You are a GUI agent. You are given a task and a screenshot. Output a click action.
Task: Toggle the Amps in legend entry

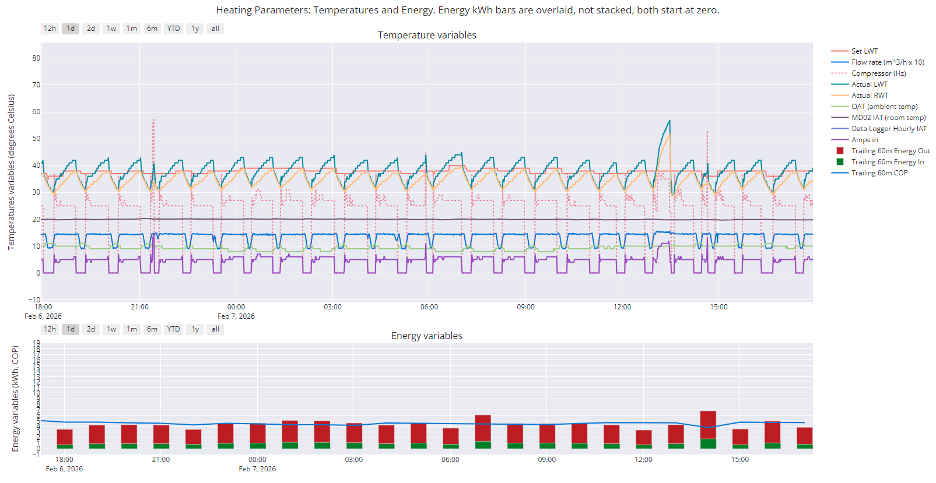pos(864,140)
